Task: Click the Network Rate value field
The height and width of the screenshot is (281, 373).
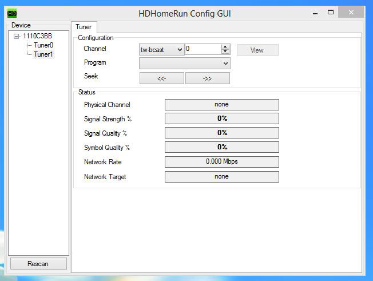Action: coord(222,162)
